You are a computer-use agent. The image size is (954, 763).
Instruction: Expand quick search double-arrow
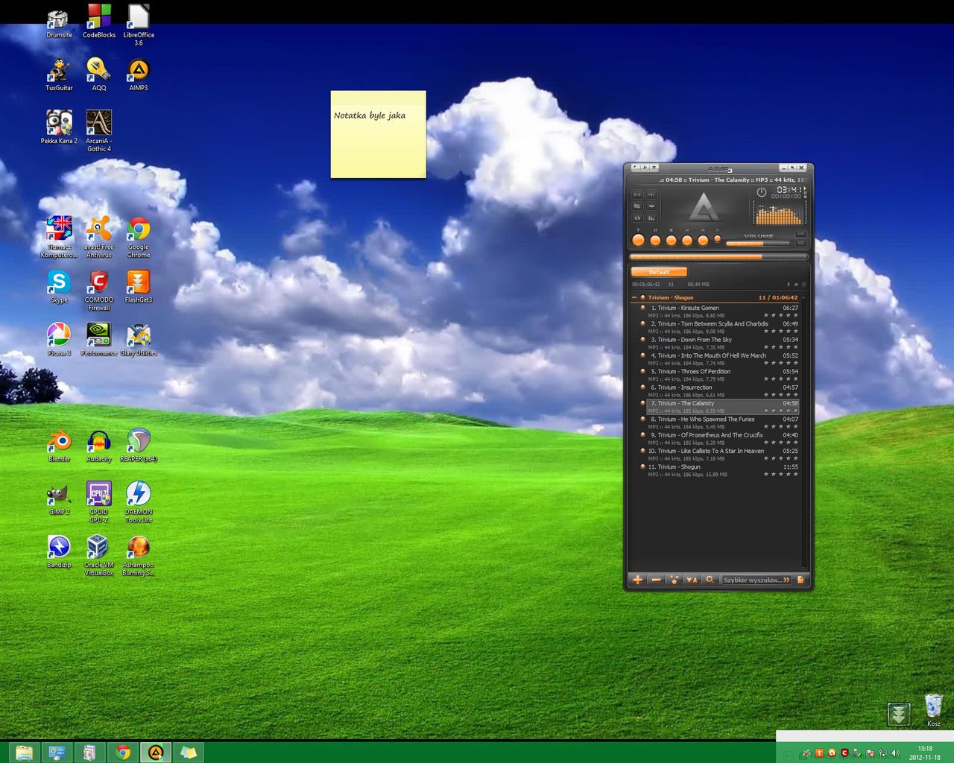click(786, 580)
